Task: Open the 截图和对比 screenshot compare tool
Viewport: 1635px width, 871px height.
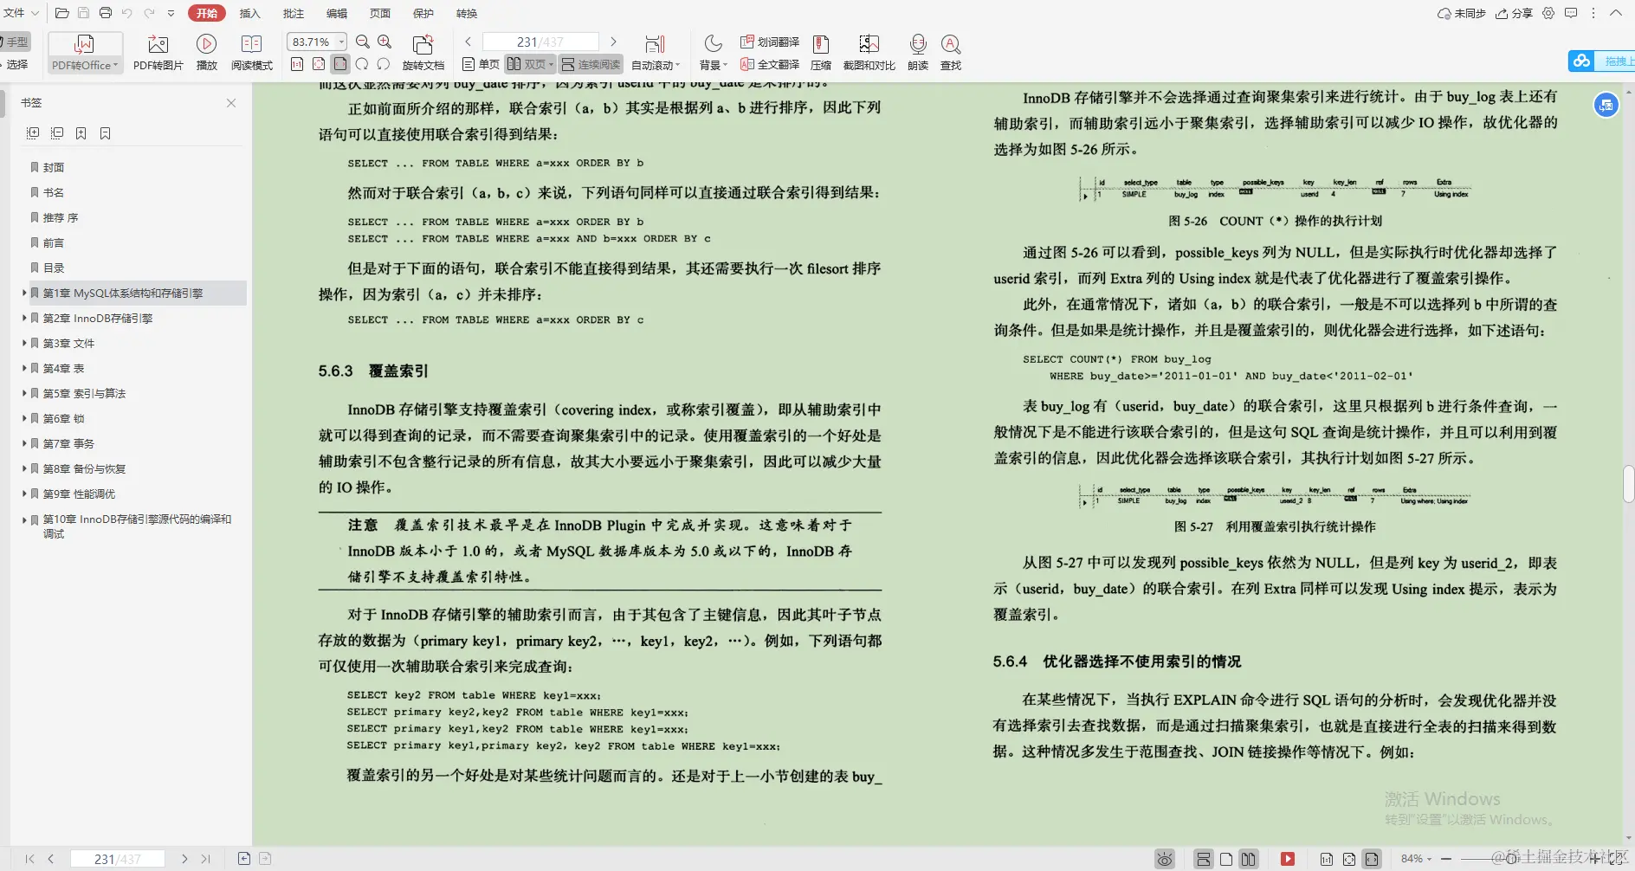Action: point(869,51)
